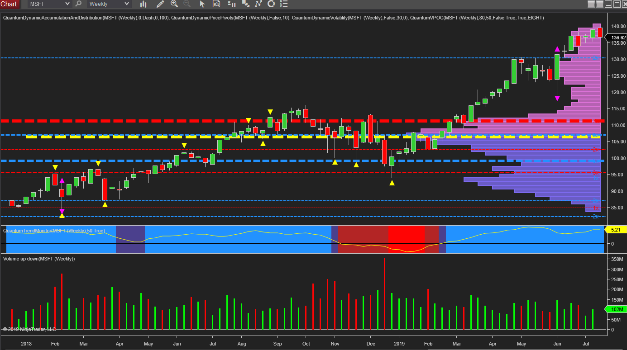Open the Properties list icon

[284, 4]
